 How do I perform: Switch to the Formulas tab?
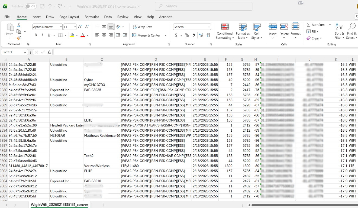(92, 17)
